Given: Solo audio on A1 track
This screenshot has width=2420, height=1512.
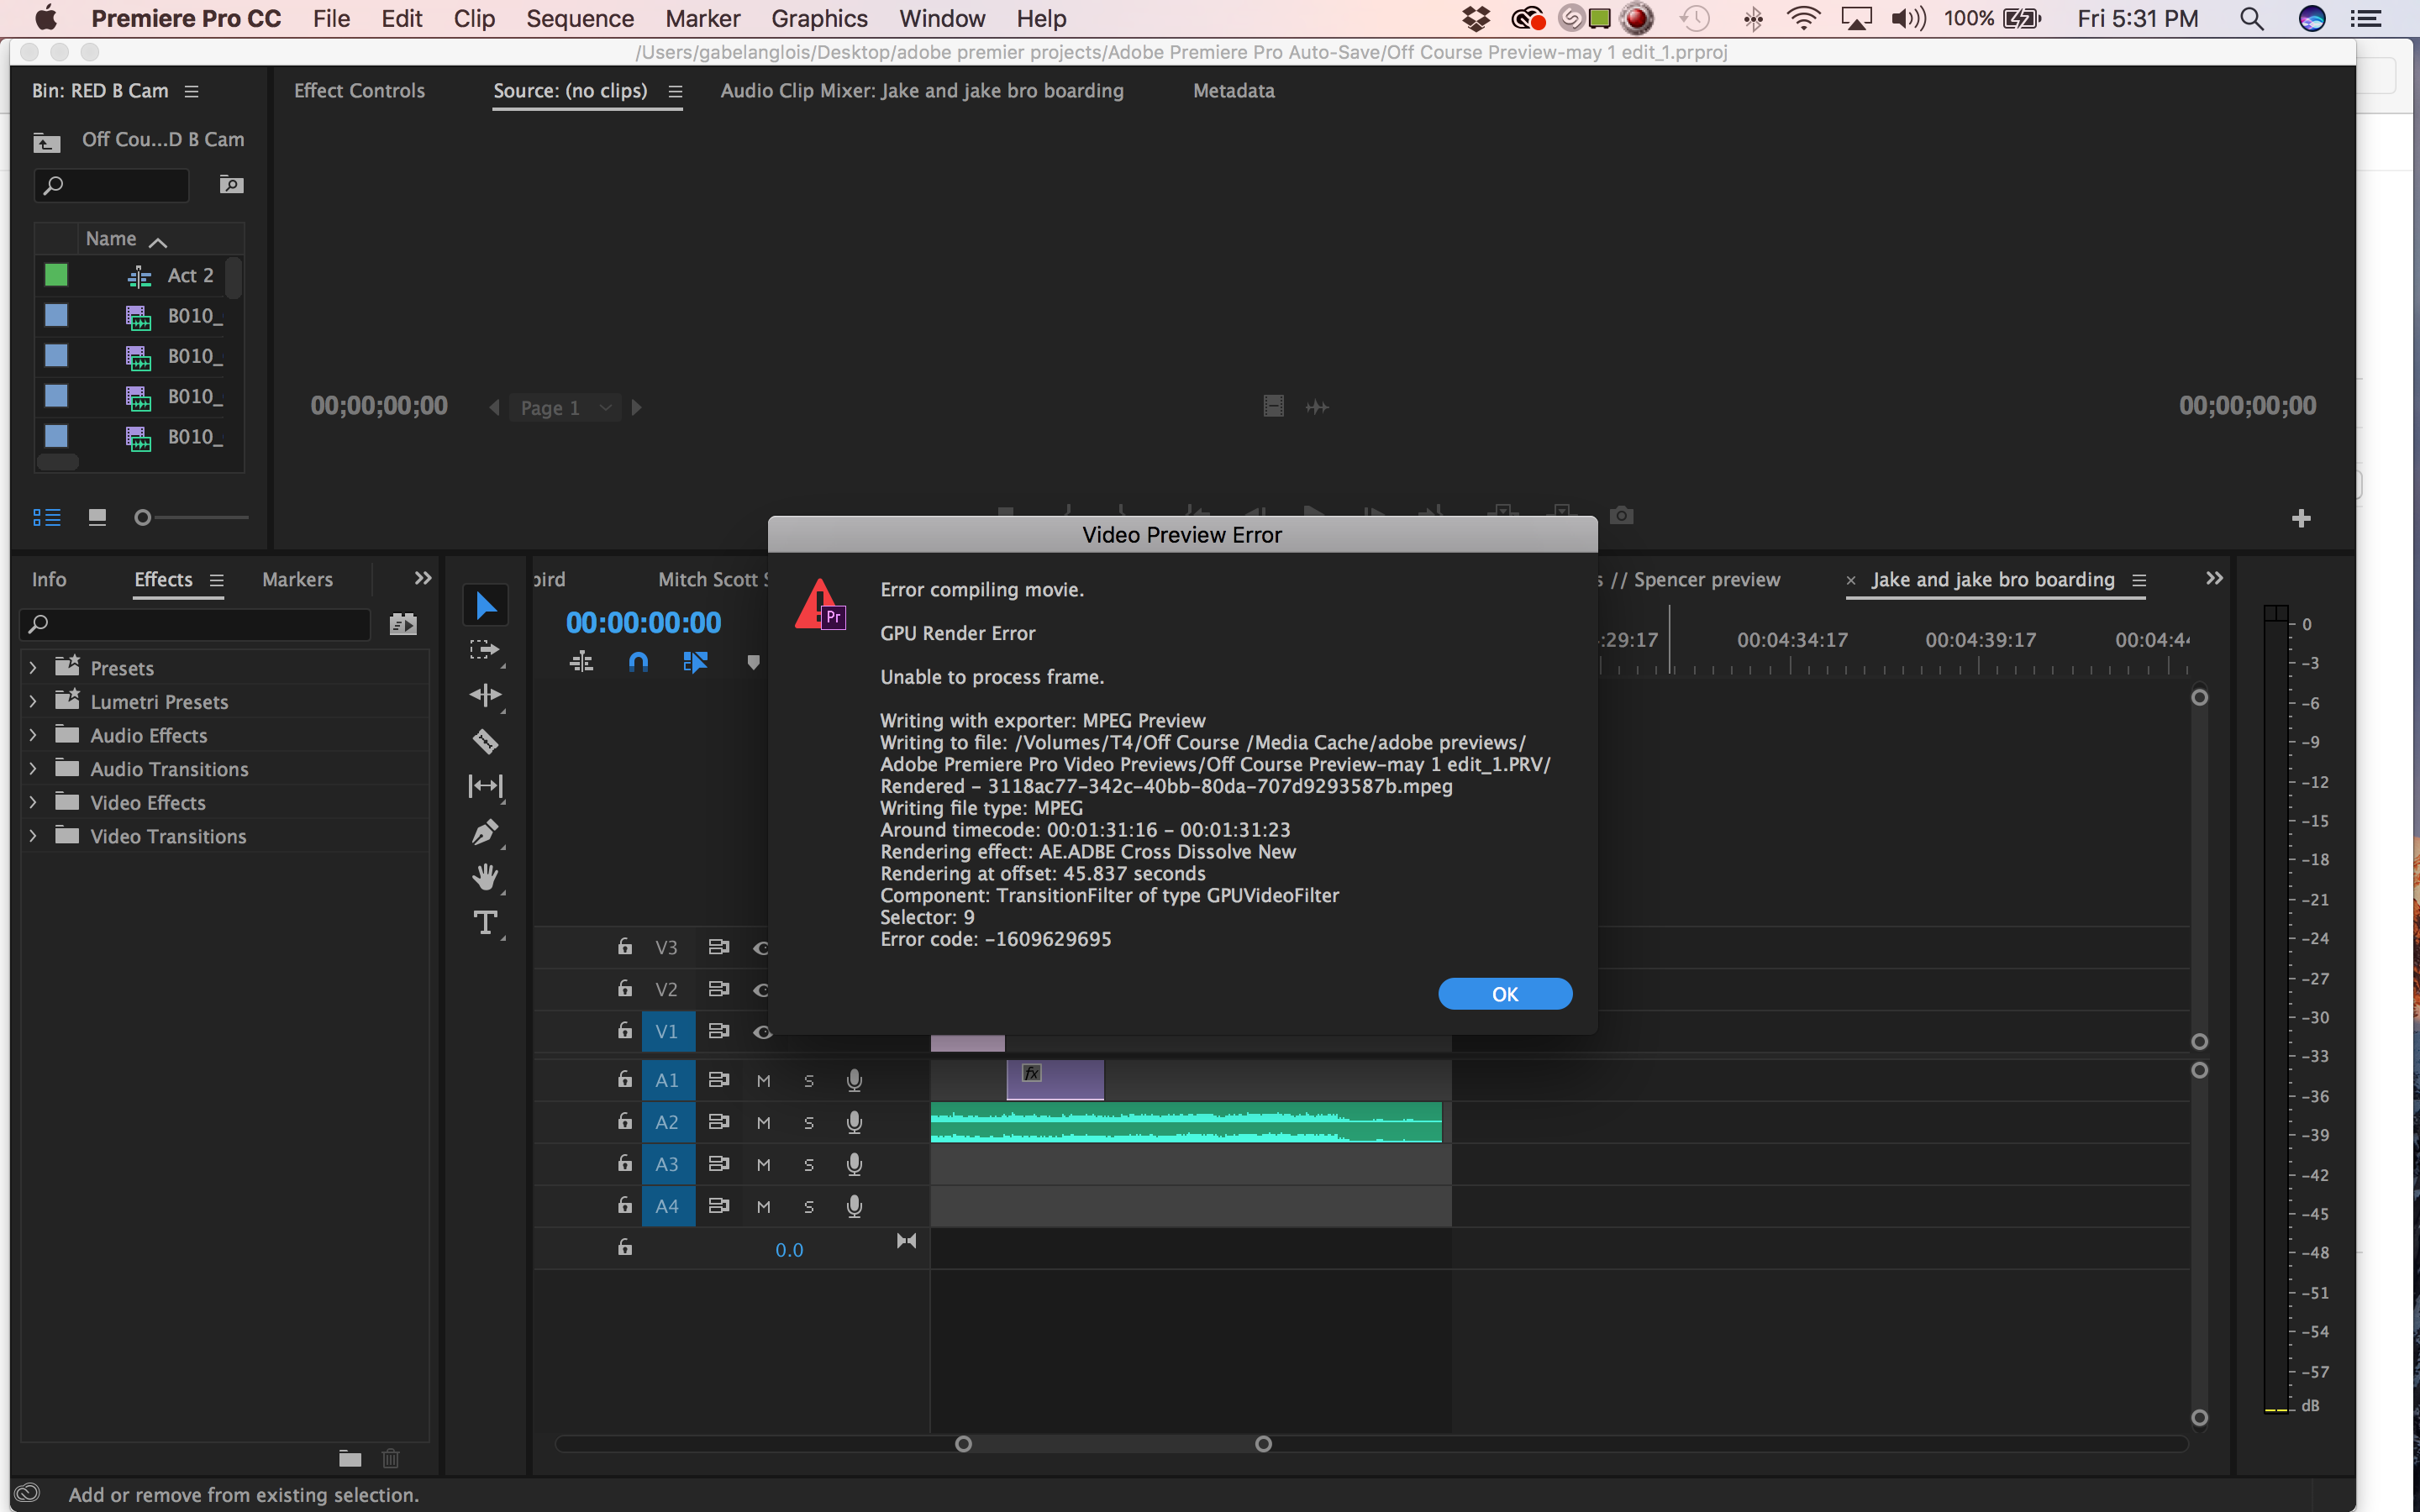Looking at the screenshot, I should (x=808, y=1079).
